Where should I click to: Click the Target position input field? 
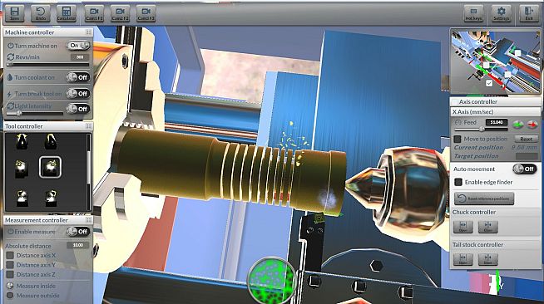click(x=527, y=156)
